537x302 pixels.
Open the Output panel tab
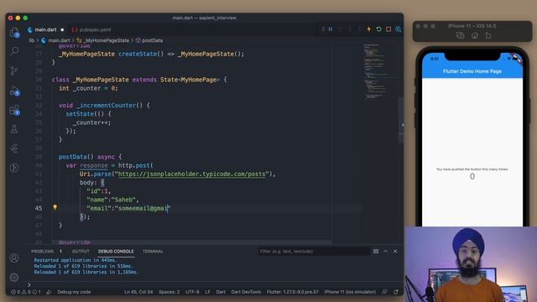point(81,252)
